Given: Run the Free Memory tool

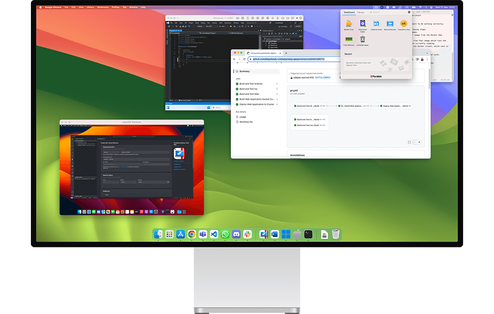Looking at the screenshot, I should 349,39.
